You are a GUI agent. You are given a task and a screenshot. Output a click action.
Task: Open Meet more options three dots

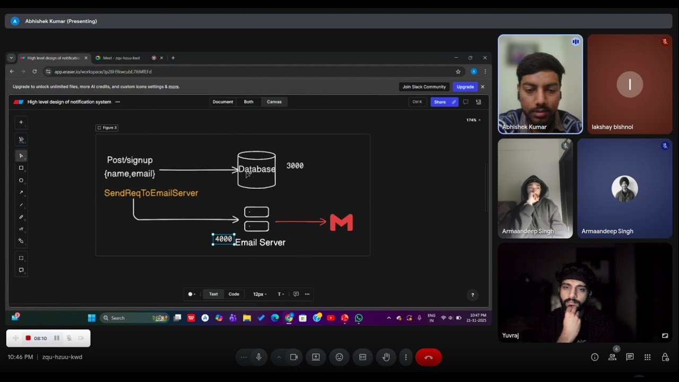click(406, 357)
